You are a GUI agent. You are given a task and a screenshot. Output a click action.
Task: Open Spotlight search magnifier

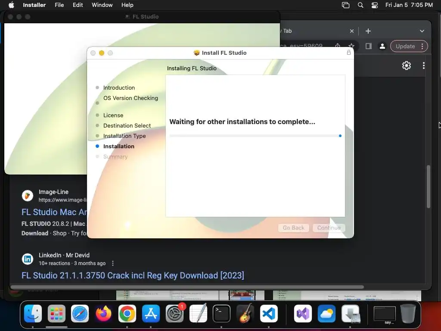click(360, 5)
